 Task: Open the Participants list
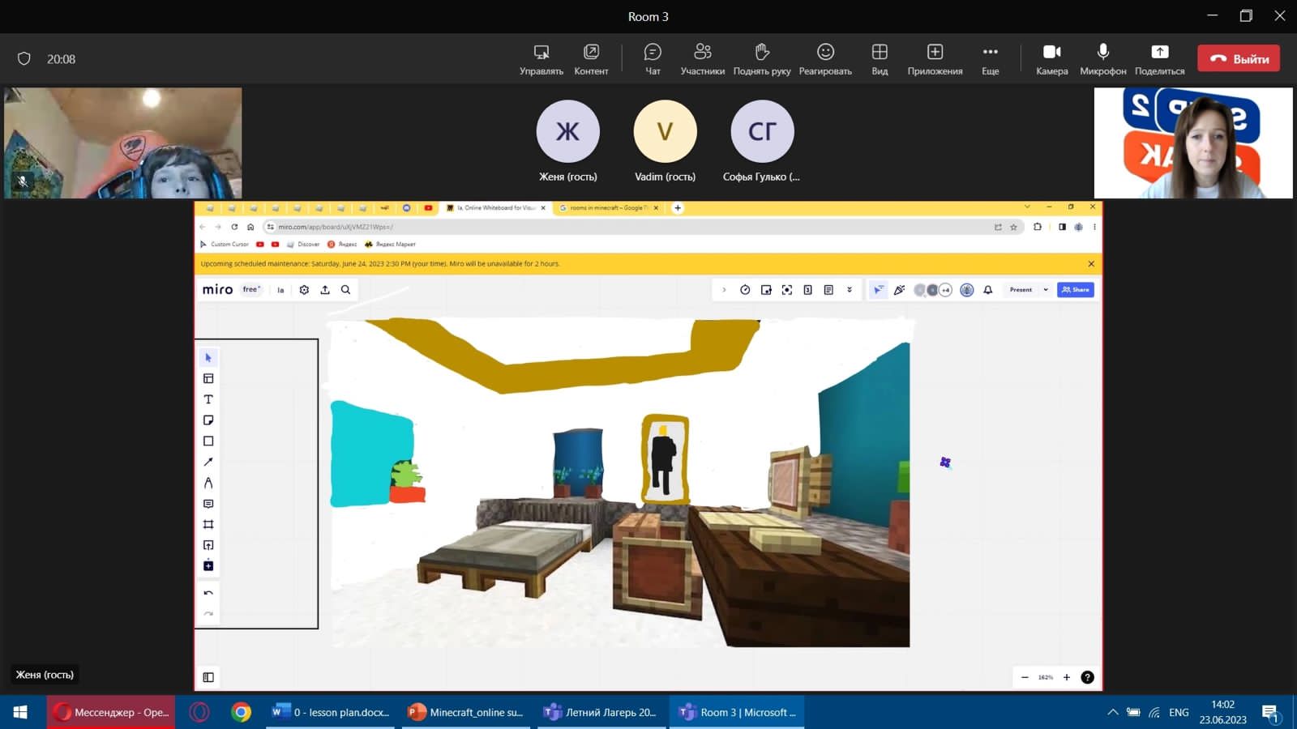pos(702,59)
